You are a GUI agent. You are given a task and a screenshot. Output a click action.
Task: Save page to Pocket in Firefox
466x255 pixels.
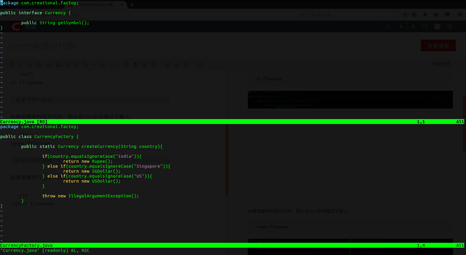[x=447, y=15]
